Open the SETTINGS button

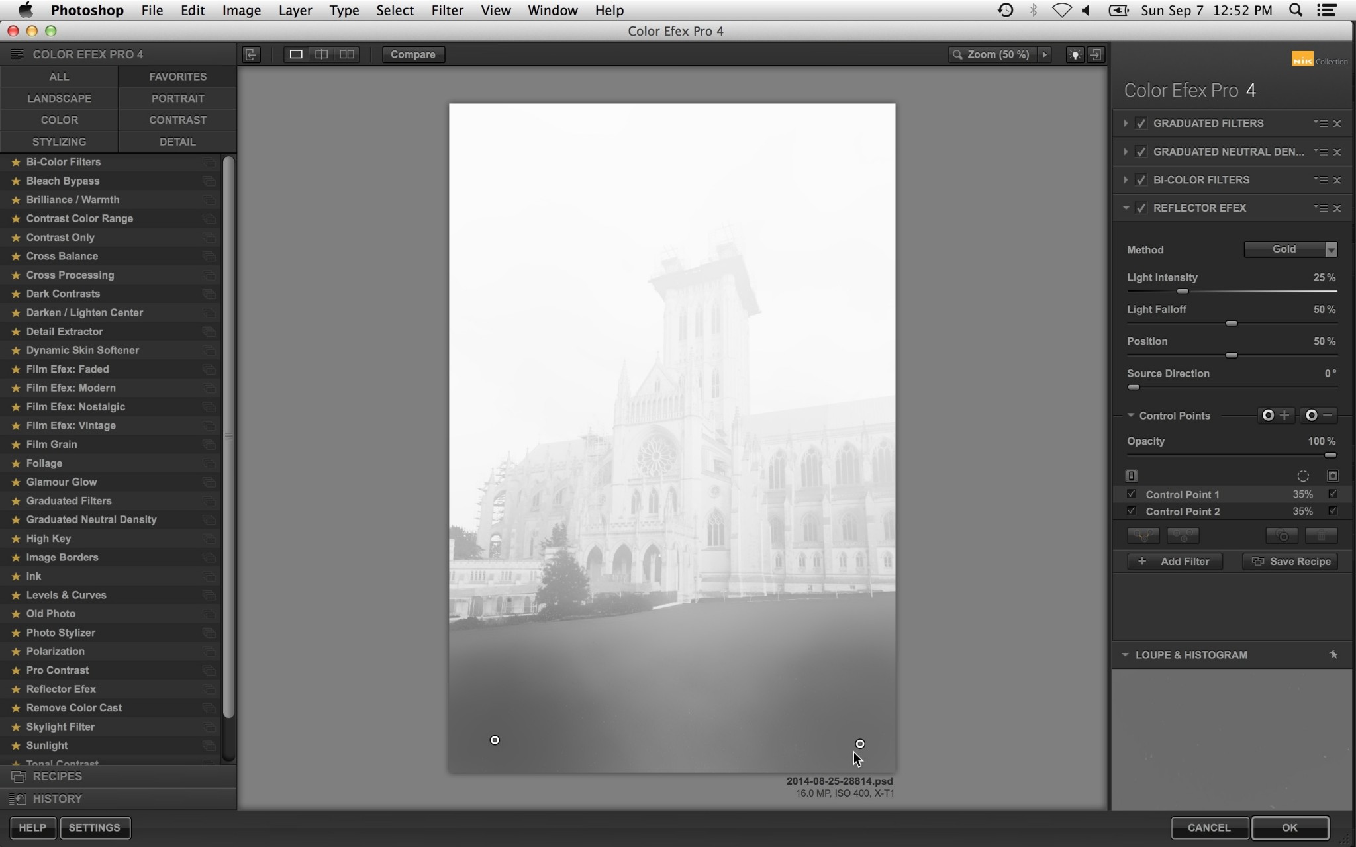pos(95,828)
